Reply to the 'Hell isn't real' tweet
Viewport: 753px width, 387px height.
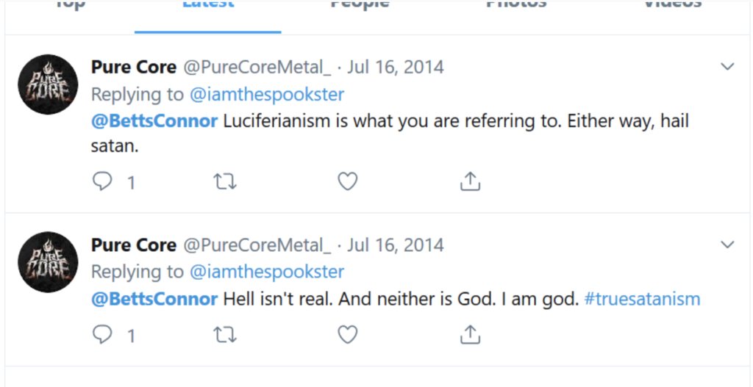coord(102,335)
